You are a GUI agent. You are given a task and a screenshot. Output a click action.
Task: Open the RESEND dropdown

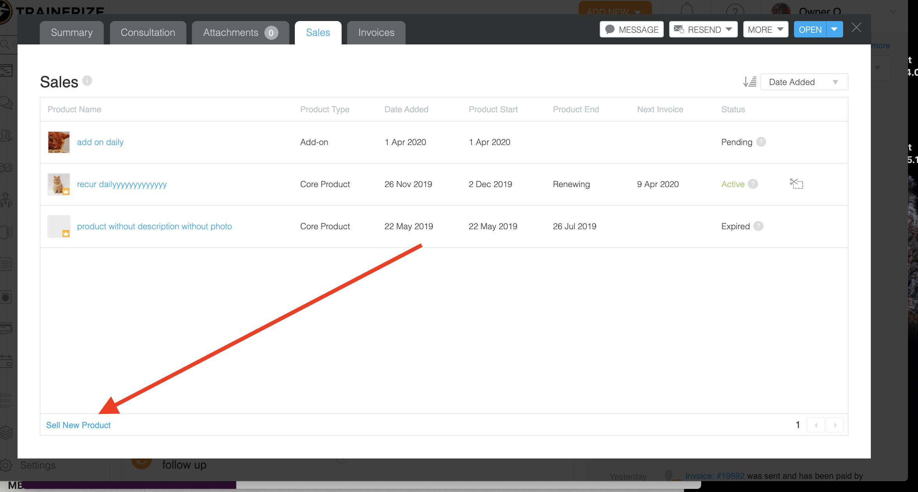pyautogui.click(x=703, y=30)
